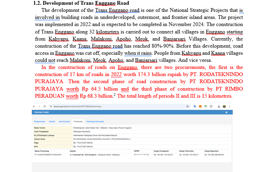Screen dimensions: 273x172
Task: Close the Informasi Tender dialog
Action: click(x=226, y=112)
